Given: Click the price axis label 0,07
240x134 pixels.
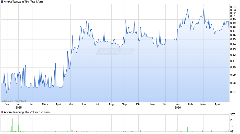Looking at the screenshot, I should pyautogui.click(x=233, y=92).
